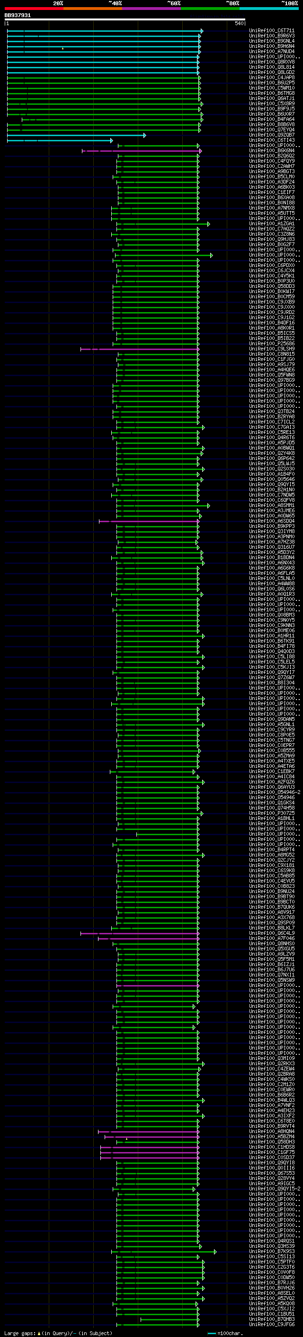Click the gap marker on the B9H6N4 alignment bar
303x1337 pixels.
click(x=62, y=48)
